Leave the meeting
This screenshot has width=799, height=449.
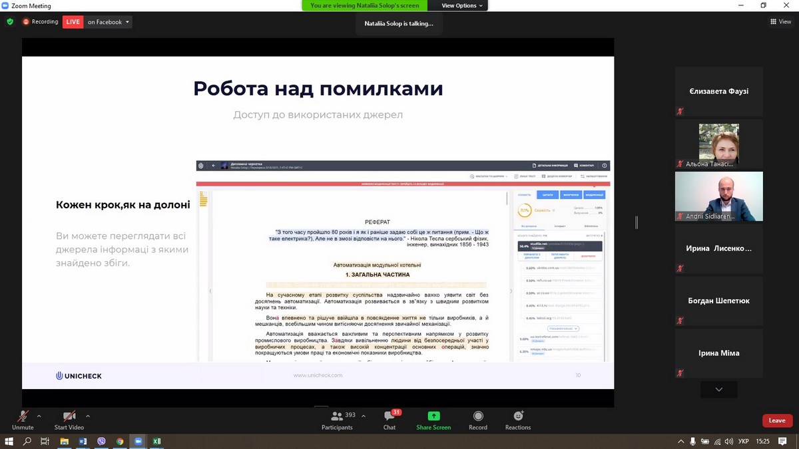click(777, 420)
